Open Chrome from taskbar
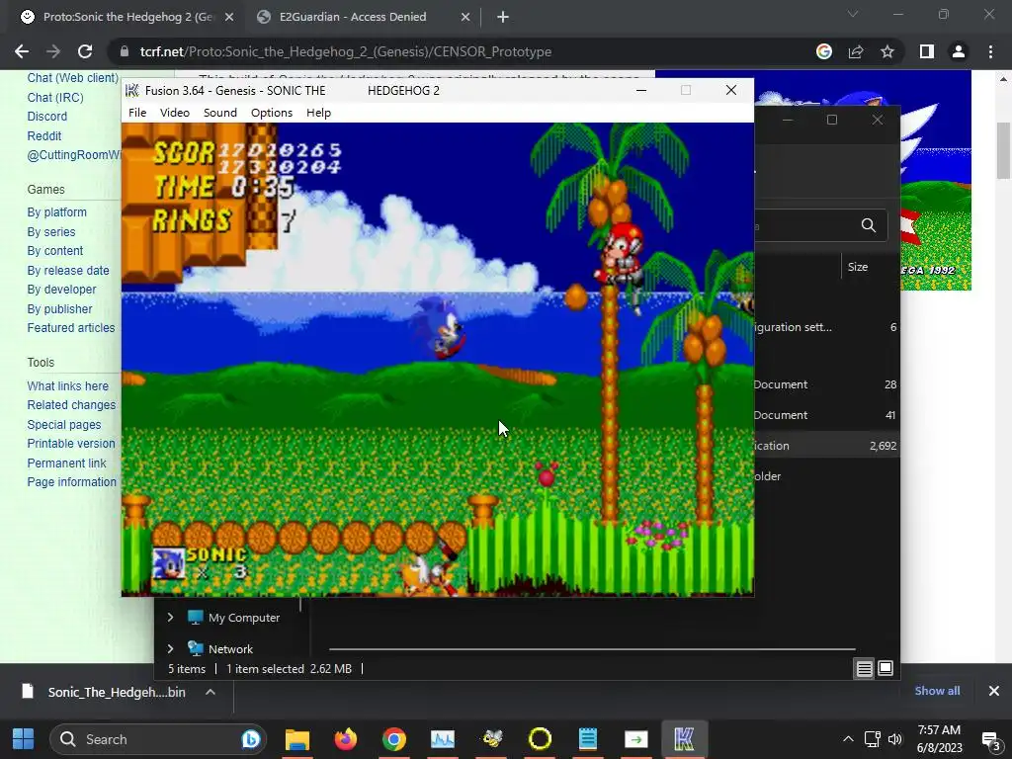Viewport: 1012px width, 759px height. tap(393, 739)
